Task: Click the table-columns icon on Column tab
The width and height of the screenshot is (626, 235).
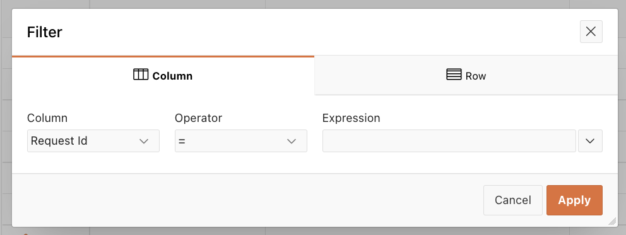Action: click(141, 75)
